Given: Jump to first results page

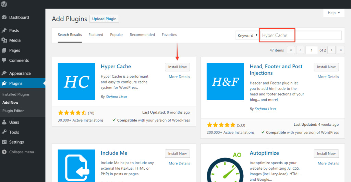Looking at the screenshot, I should click(291, 50).
